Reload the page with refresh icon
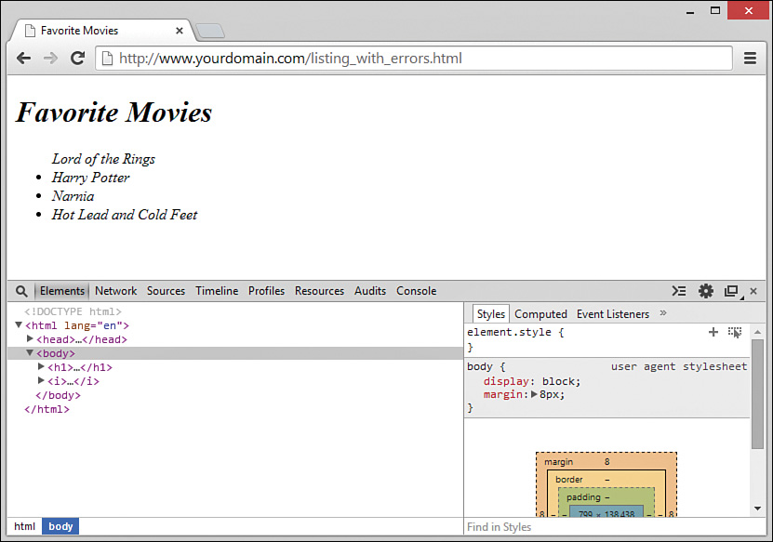Screen dimensions: 773x542 tap(77, 58)
